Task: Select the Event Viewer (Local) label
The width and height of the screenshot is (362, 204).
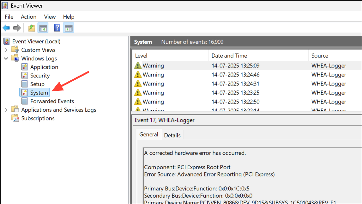Action: 36,41
